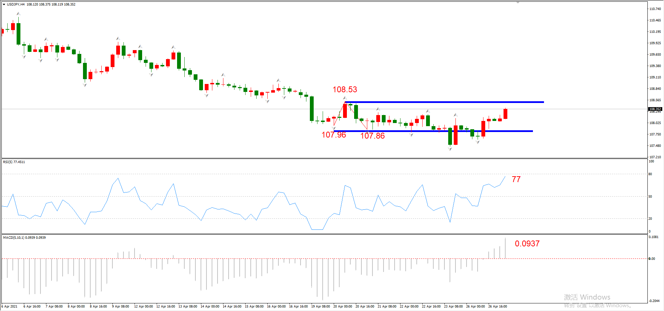Open the USDJPY,H4 chart menu arrow
Viewport: 664px width, 311px height.
[4, 4]
